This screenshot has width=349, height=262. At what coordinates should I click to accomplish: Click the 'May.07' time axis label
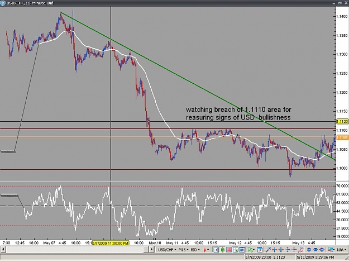49,243
